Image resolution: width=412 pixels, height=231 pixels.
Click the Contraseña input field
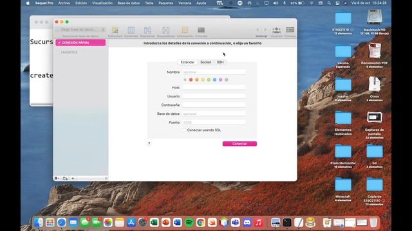tap(214, 105)
